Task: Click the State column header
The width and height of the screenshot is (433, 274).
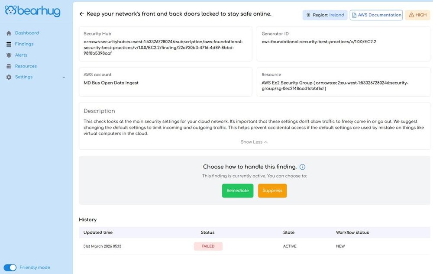Action: [288, 232]
